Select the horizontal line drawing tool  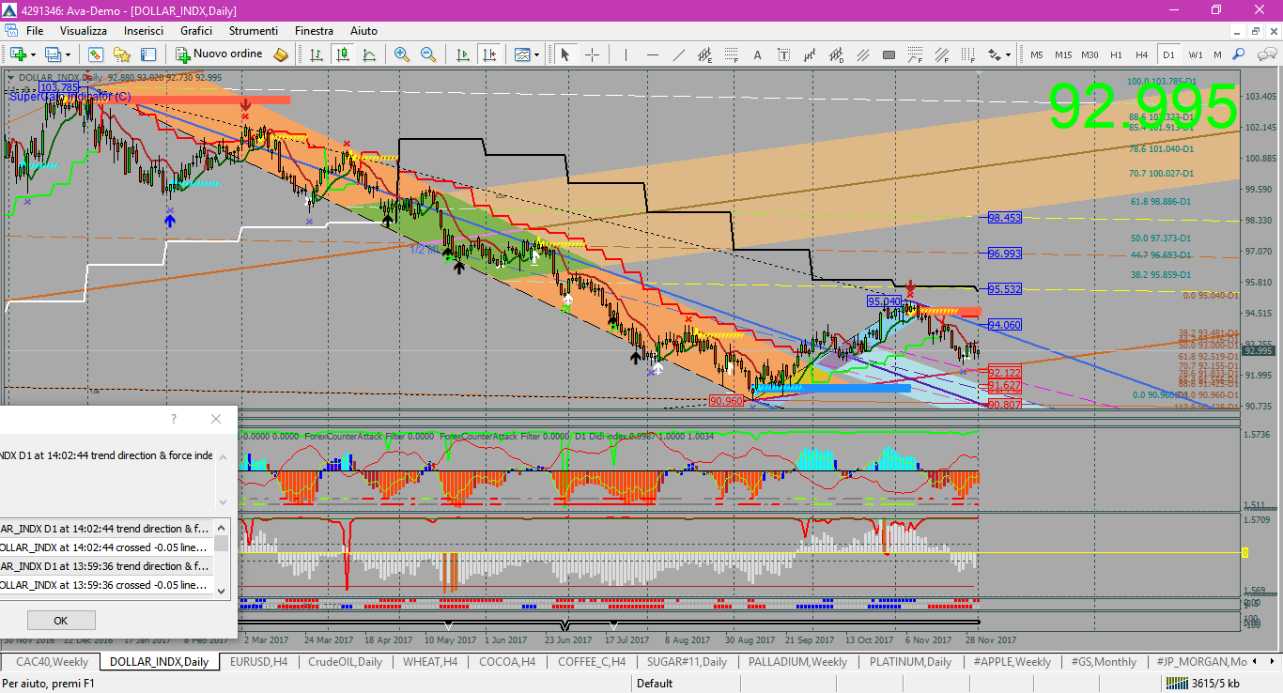(x=651, y=54)
